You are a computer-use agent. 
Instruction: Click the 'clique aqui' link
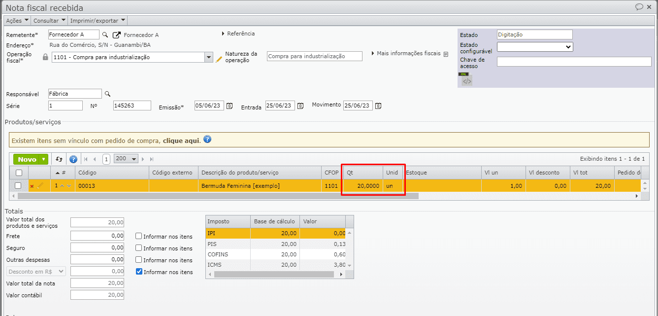click(x=181, y=140)
